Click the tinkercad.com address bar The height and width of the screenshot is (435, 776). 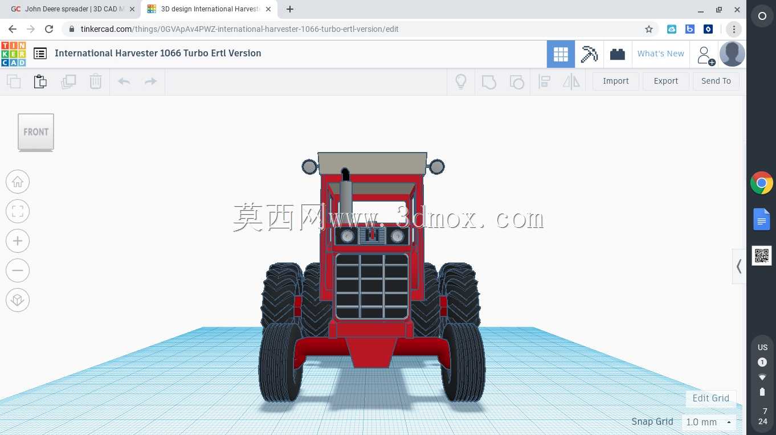(359, 29)
